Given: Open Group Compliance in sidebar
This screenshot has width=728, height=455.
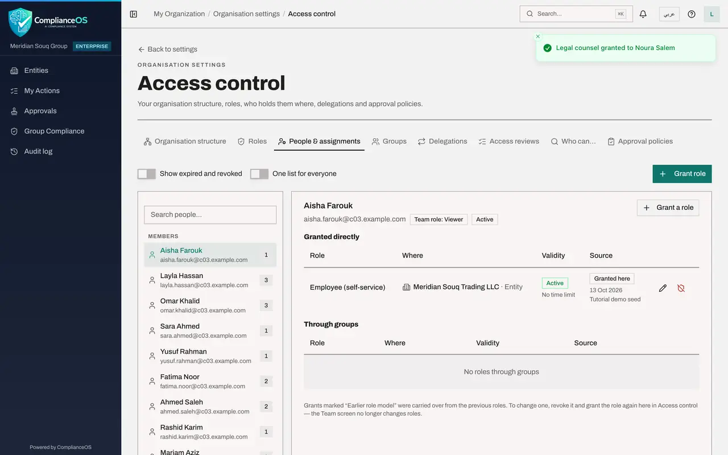Looking at the screenshot, I should (x=60, y=131).
